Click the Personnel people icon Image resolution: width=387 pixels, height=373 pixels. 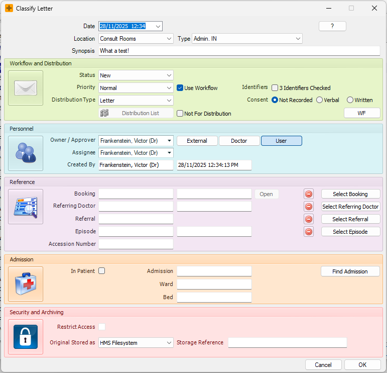point(26,153)
